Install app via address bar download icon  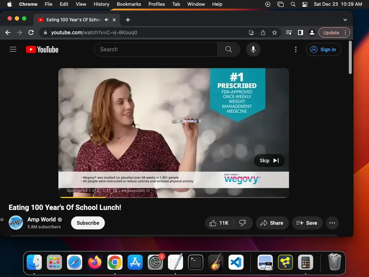tap(251, 32)
